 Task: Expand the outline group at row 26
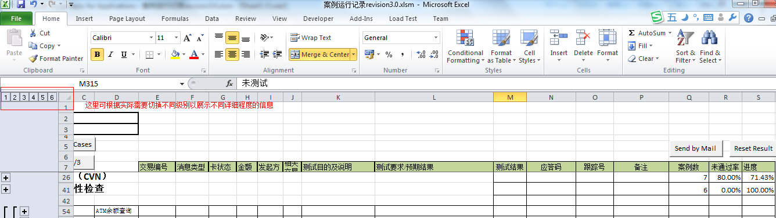point(6,177)
